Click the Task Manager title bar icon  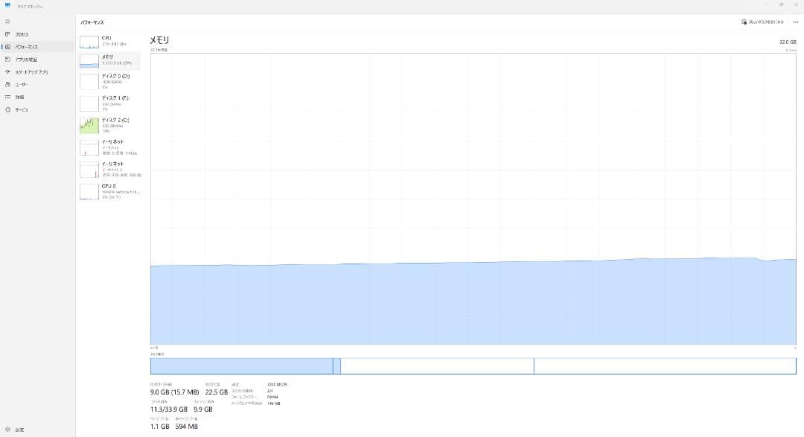(x=7, y=5)
